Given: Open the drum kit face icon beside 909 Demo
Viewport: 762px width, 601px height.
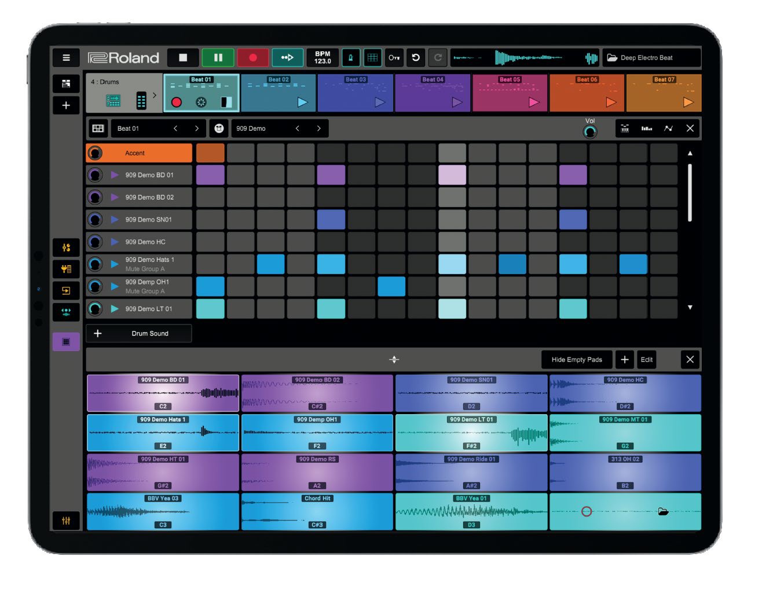Looking at the screenshot, I should [x=219, y=128].
